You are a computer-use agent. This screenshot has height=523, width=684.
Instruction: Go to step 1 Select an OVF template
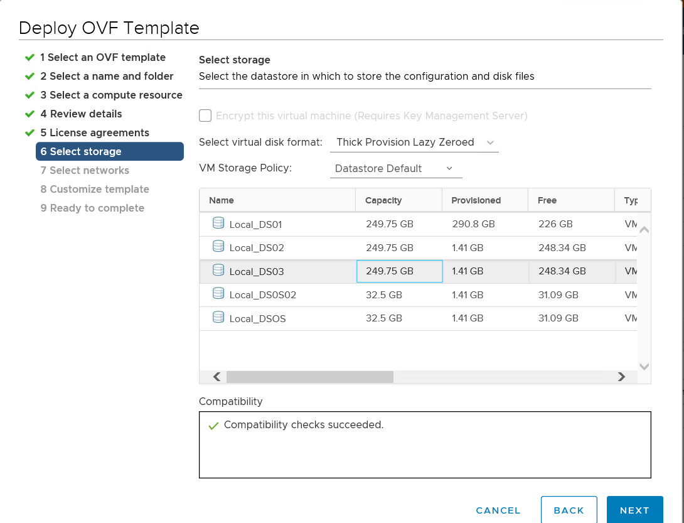(103, 57)
